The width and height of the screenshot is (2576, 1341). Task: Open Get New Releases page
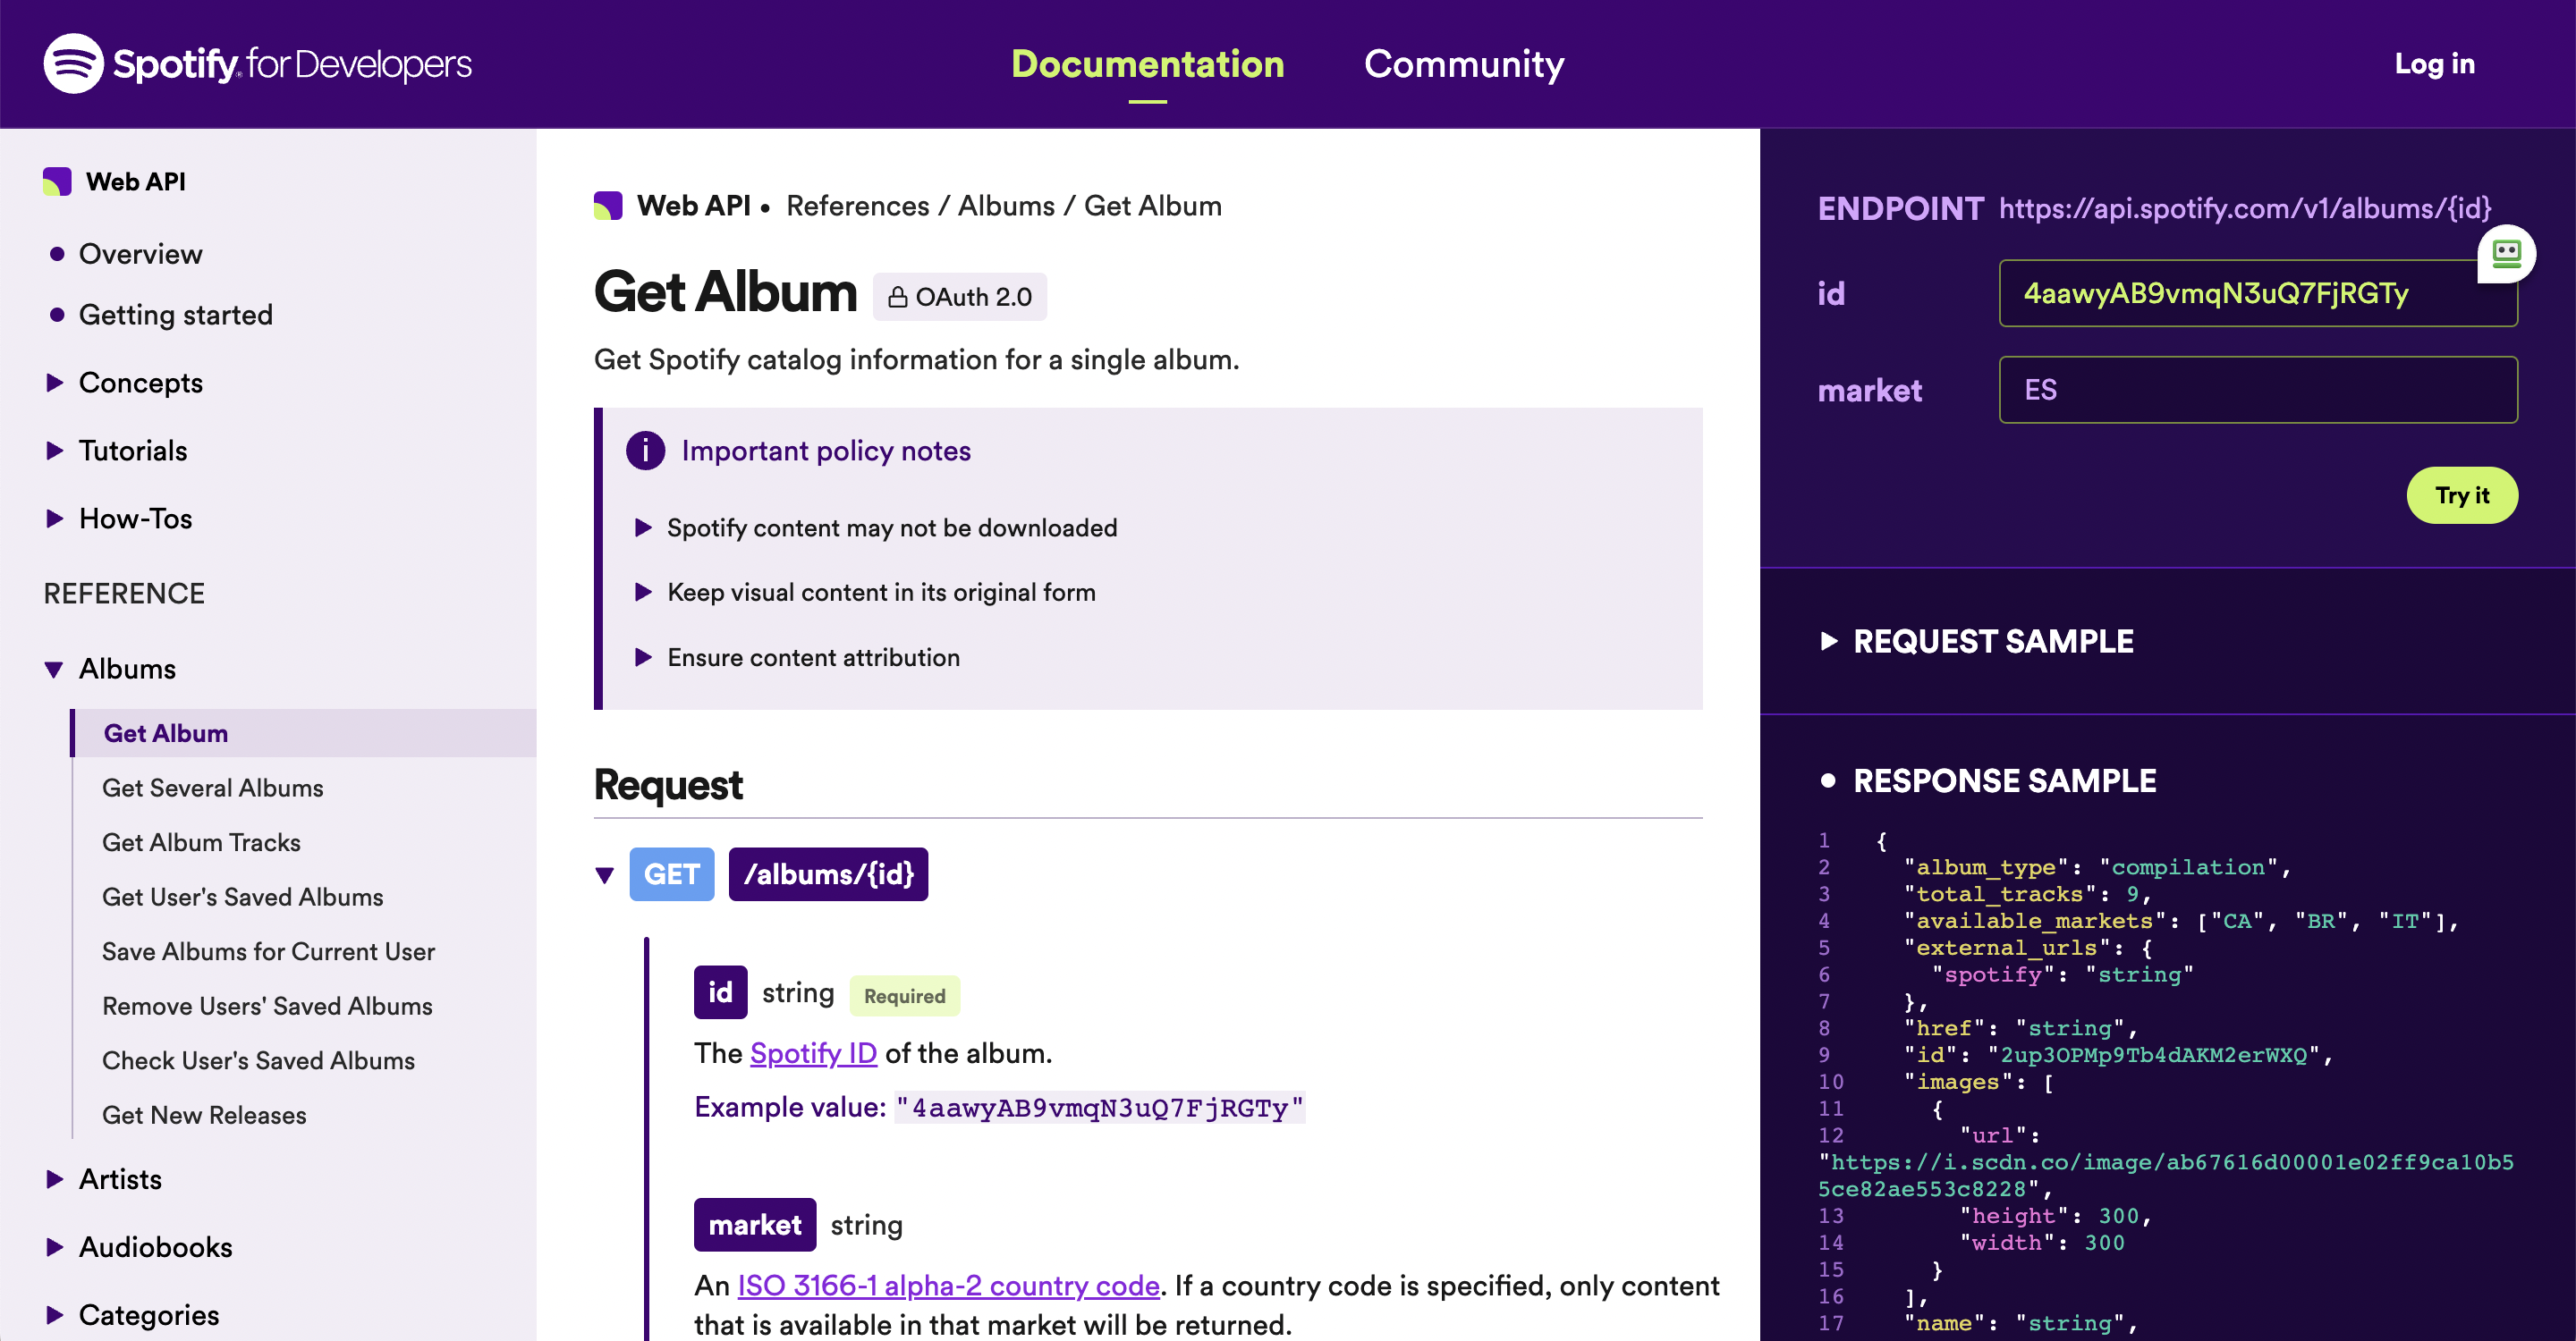pos(204,1115)
